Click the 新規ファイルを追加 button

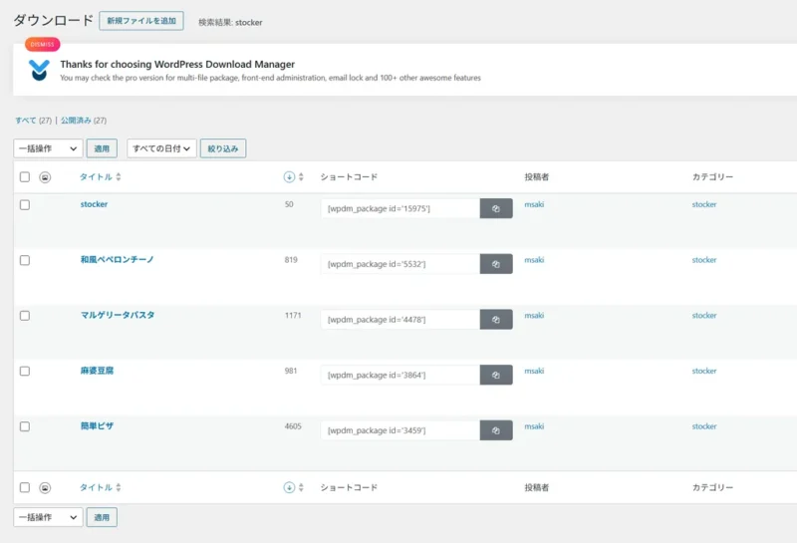141,21
